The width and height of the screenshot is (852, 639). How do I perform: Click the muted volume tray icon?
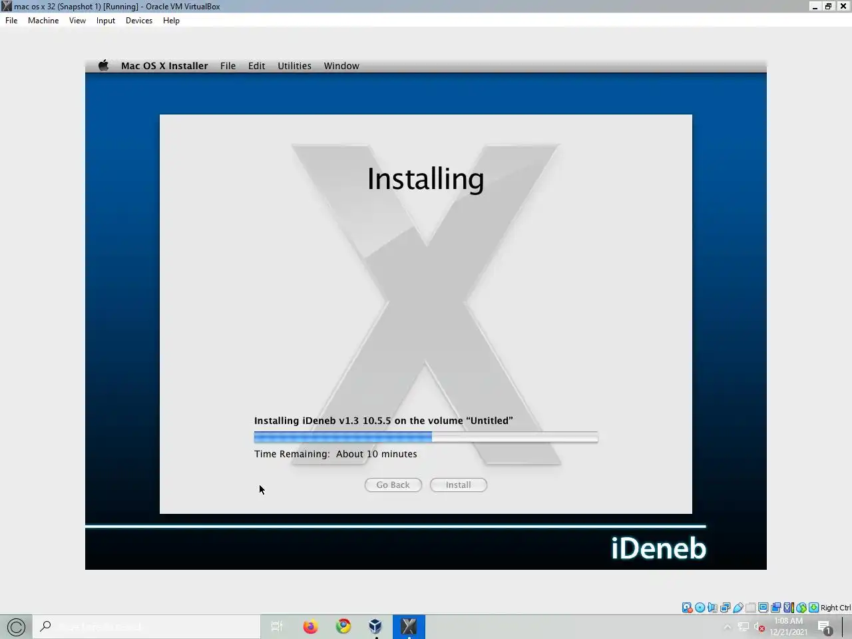759,627
